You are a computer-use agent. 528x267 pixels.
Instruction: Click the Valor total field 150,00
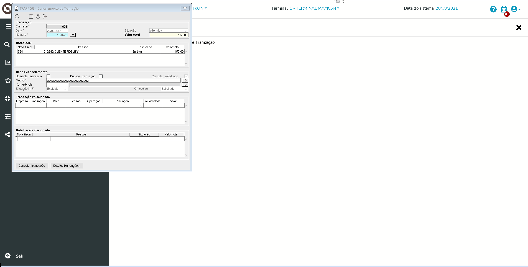point(169,35)
